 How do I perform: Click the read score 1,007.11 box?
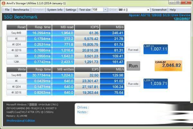156,49
